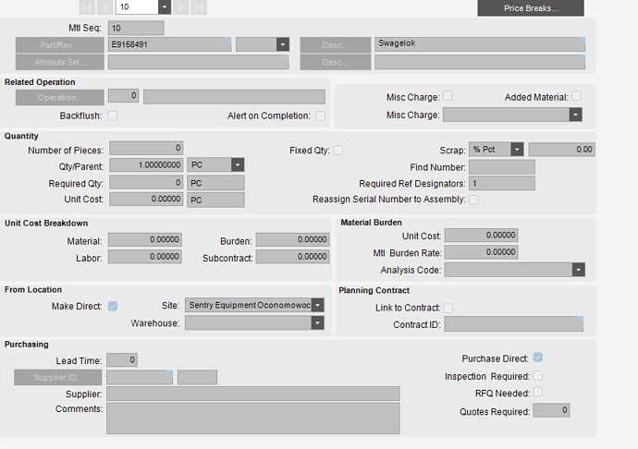
Task: Go to next record navigation arrow
Action: coord(181,6)
